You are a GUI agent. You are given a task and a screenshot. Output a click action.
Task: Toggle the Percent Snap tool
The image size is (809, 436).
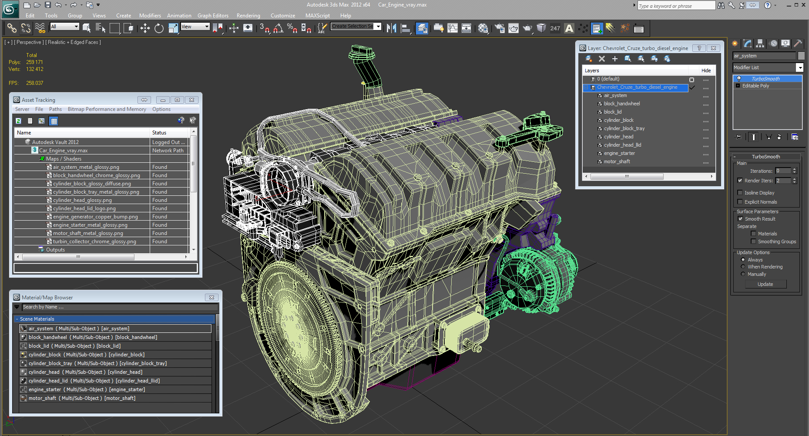tap(292, 28)
